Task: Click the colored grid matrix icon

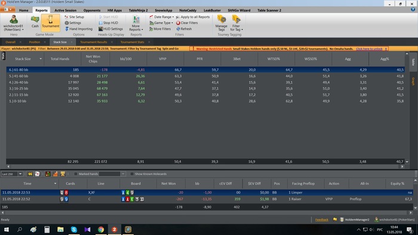Action: click(x=48, y=174)
